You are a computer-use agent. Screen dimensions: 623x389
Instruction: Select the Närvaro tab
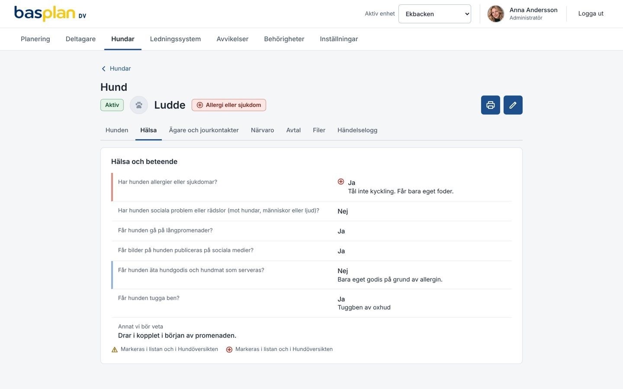coord(262,130)
